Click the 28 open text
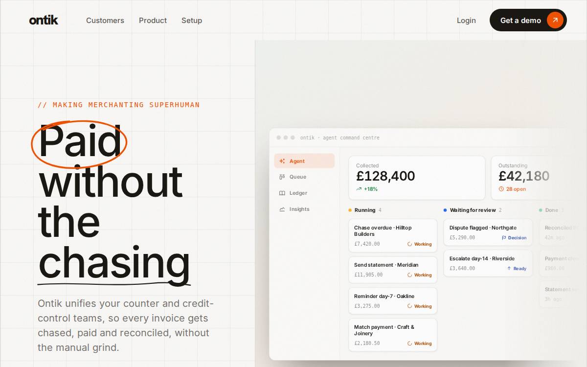 point(516,189)
